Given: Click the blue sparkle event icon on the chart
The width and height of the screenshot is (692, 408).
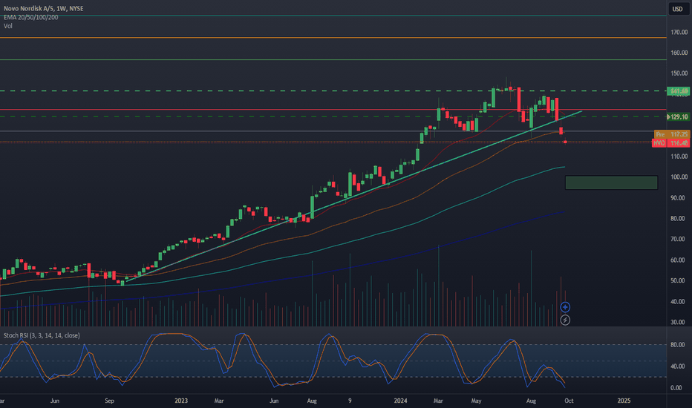Looking at the screenshot, I should click(565, 307).
